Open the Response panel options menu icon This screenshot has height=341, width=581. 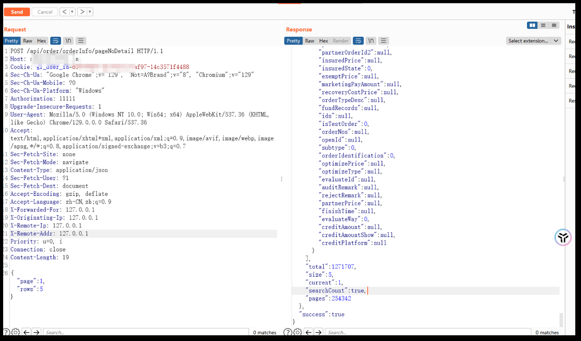point(383,41)
